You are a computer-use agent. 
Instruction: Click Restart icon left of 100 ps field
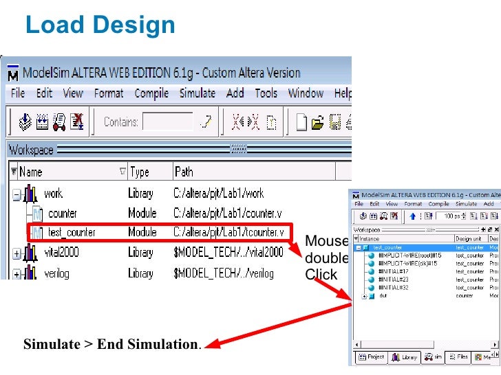[429, 216]
